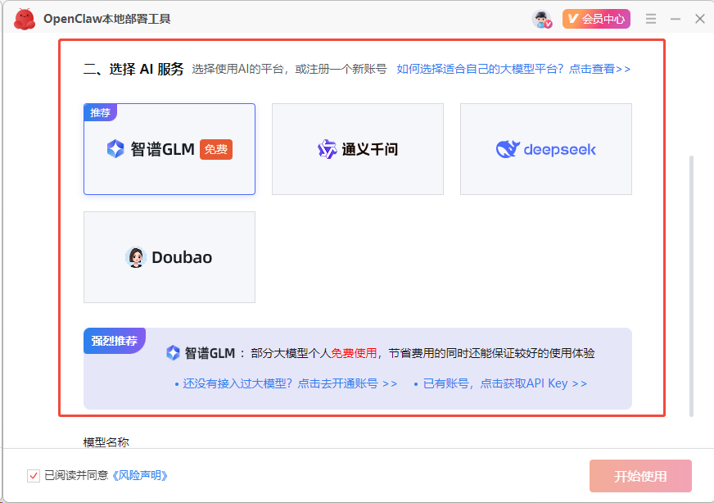
Task: Click the 免费 badge on 智谱GLM card
Action: click(x=215, y=150)
